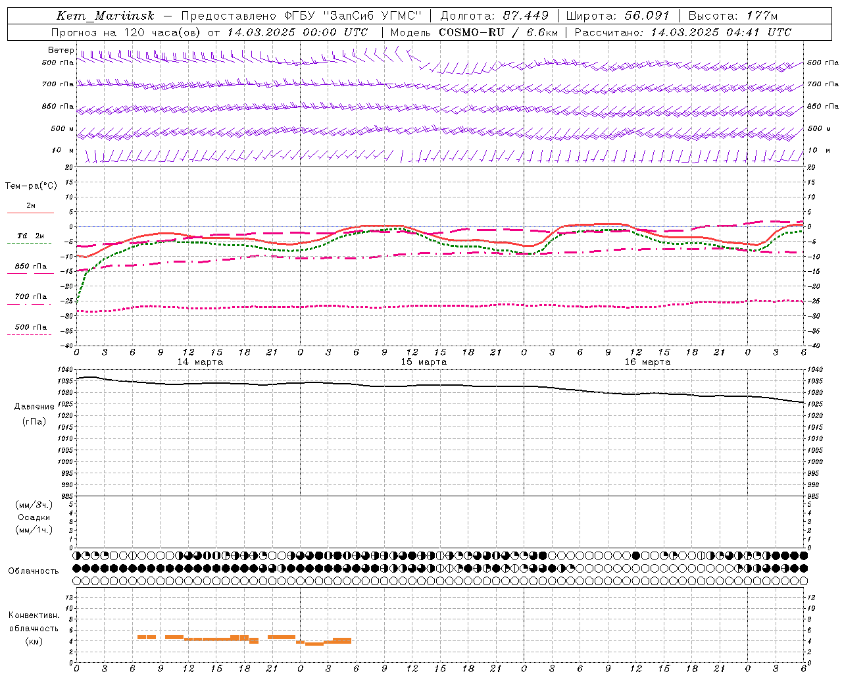Viewport: 842px width, 674px height.
Task: Click the 'Широта: 56.091' header field
Action: tap(618, 16)
